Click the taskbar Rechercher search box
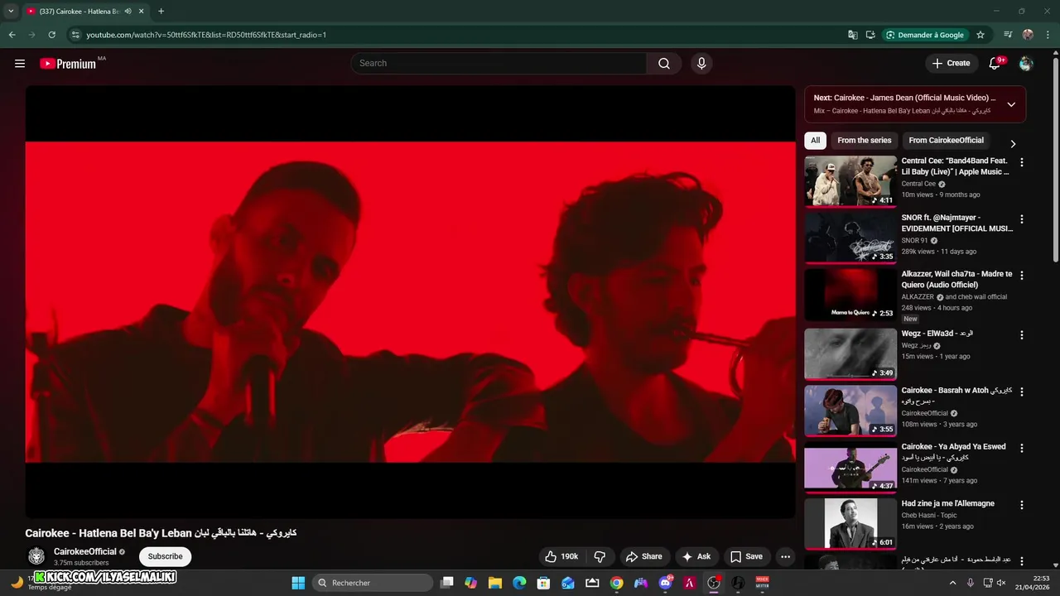Screen dimensions: 1060x596 click(x=373, y=583)
